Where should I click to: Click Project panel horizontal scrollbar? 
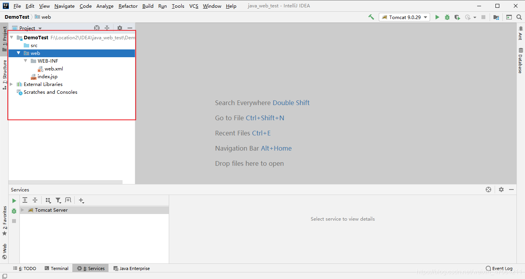65,182
